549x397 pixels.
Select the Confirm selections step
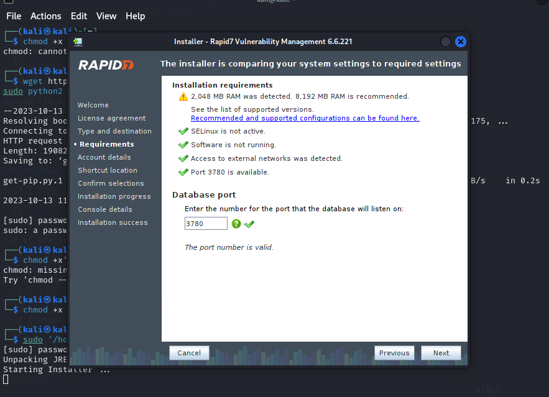pos(111,183)
